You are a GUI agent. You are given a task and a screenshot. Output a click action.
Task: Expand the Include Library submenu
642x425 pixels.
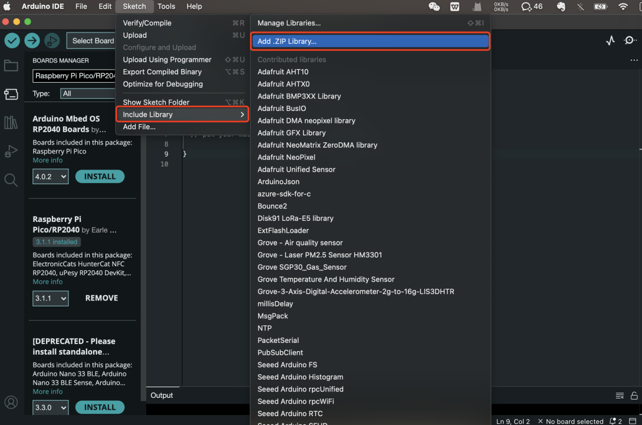[183, 115]
